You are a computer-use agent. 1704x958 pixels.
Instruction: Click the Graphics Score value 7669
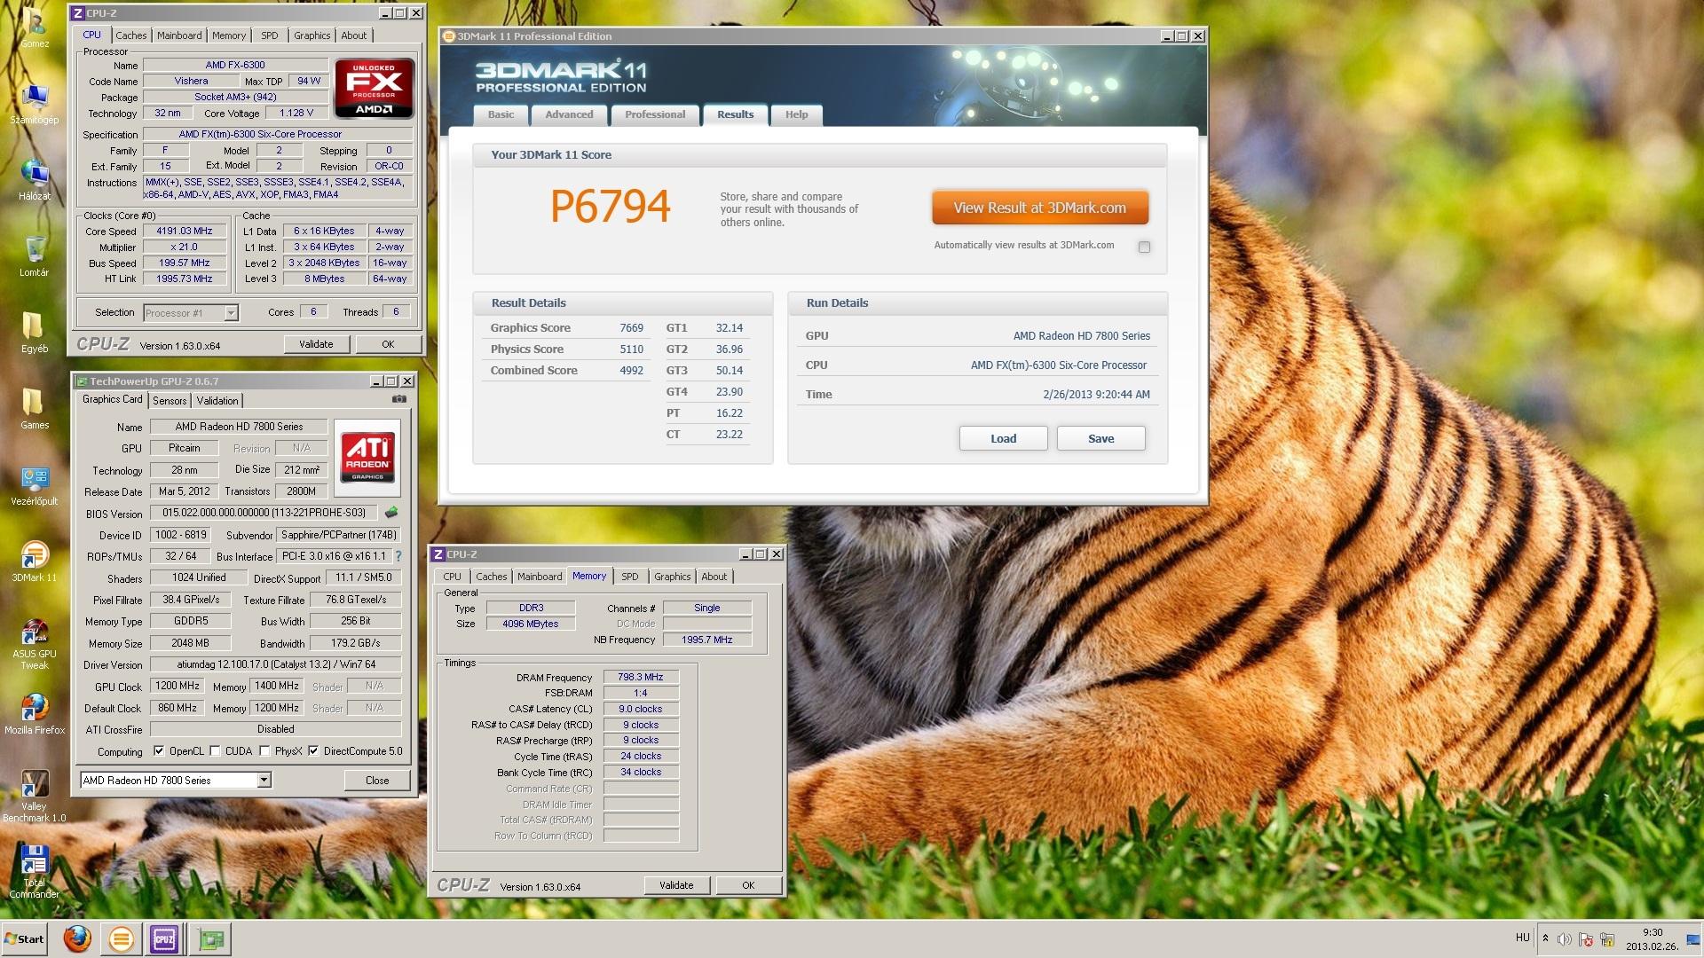click(x=631, y=327)
